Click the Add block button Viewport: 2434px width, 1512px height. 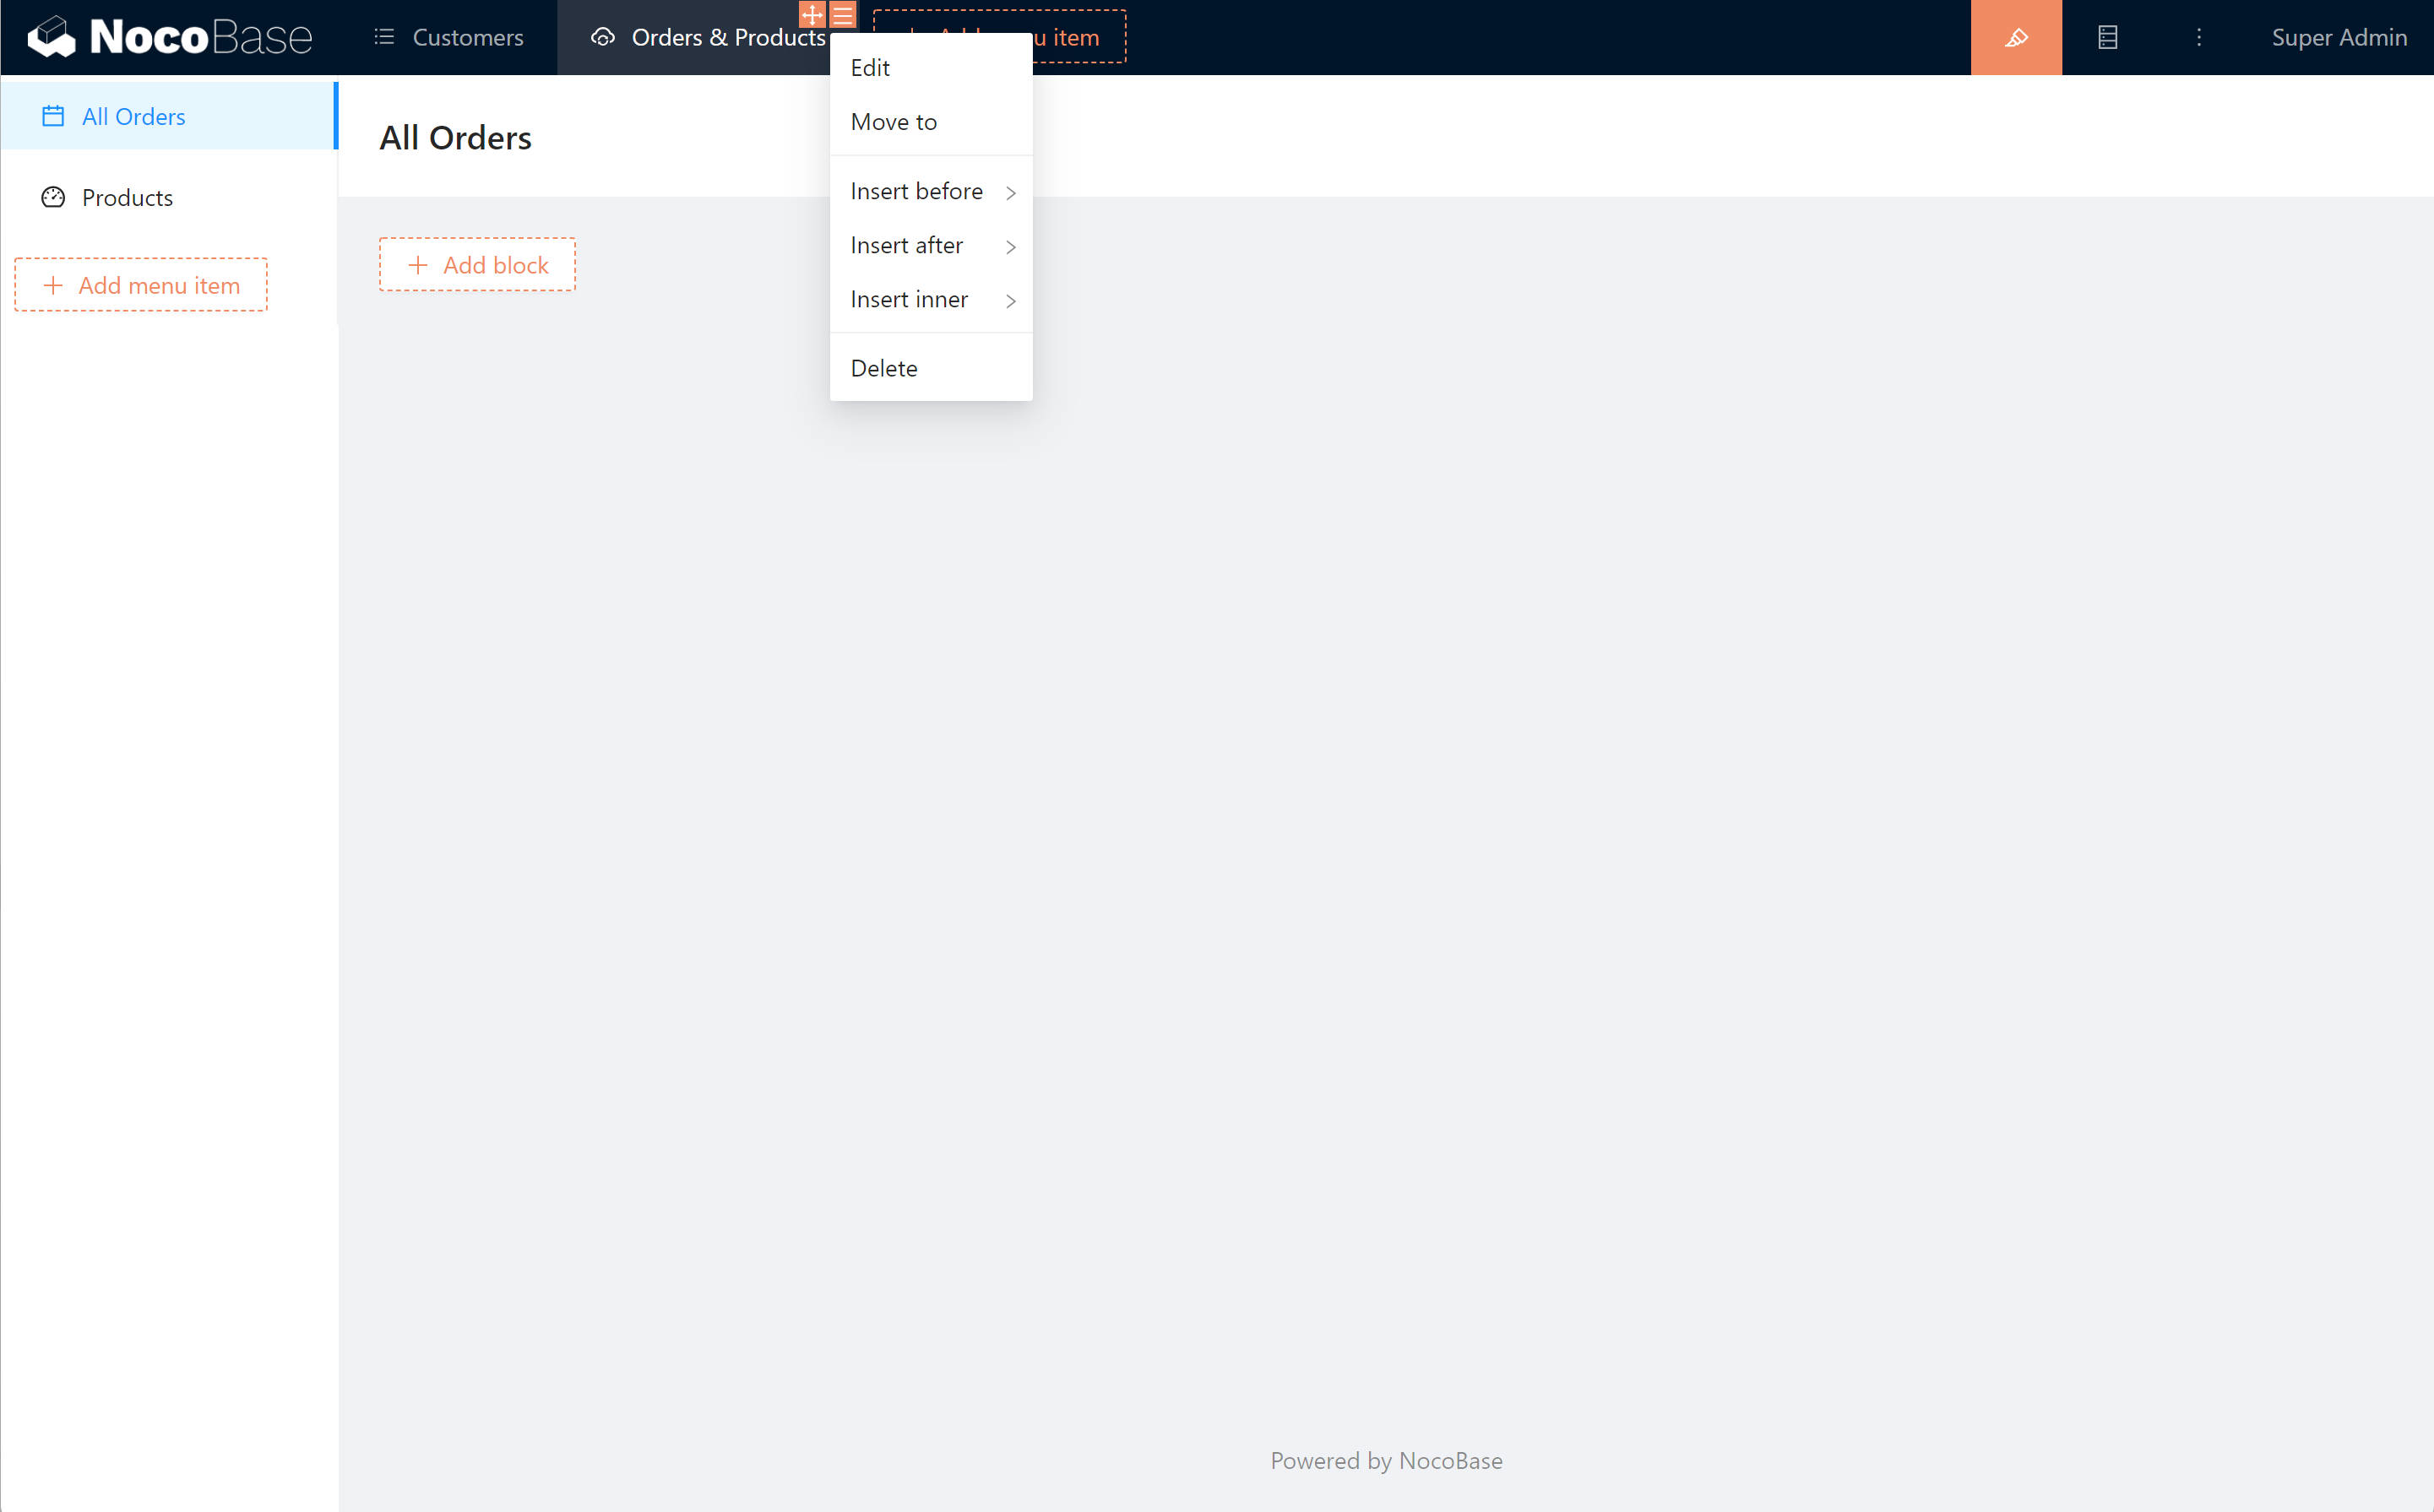tap(477, 265)
